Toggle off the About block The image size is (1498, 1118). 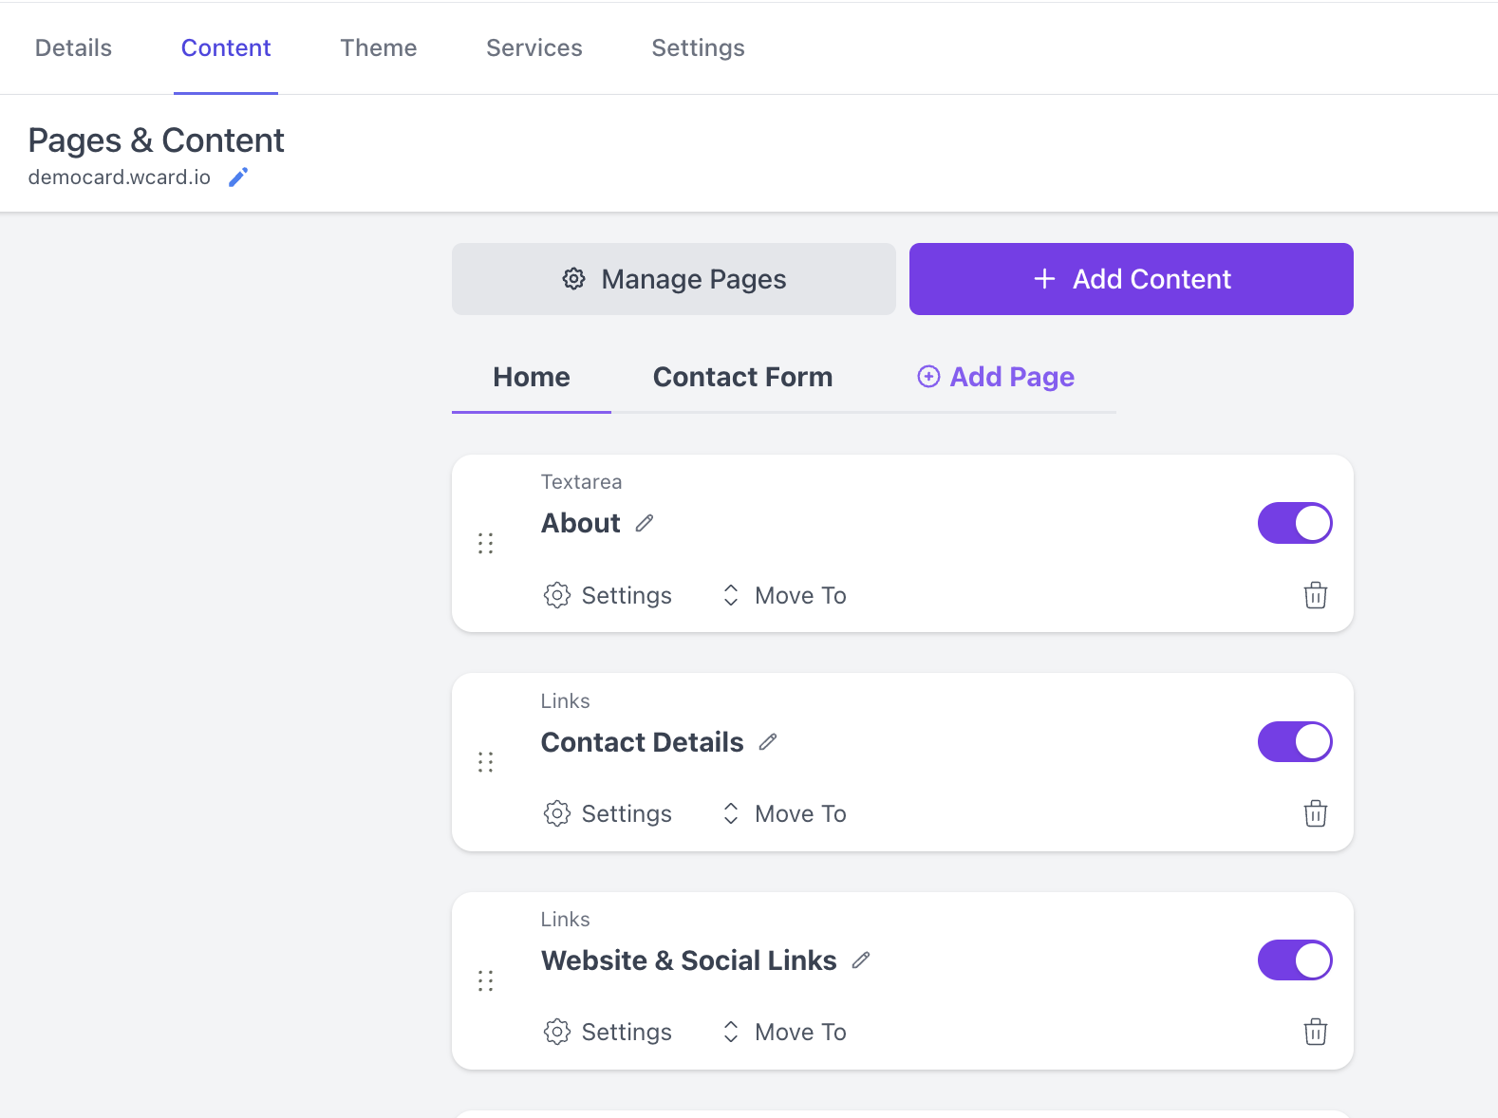click(1295, 523)
